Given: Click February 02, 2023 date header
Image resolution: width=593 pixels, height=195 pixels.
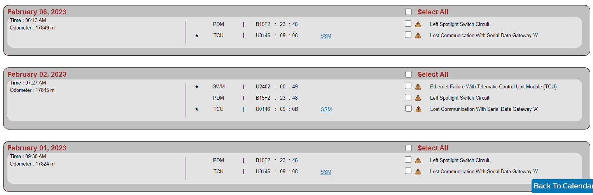Looking at the screenshot, I should click(x=37, y=74).
